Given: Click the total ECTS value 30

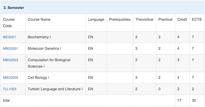Looking at the screenshot, I should pyautogui.click(x=194, y=100).
